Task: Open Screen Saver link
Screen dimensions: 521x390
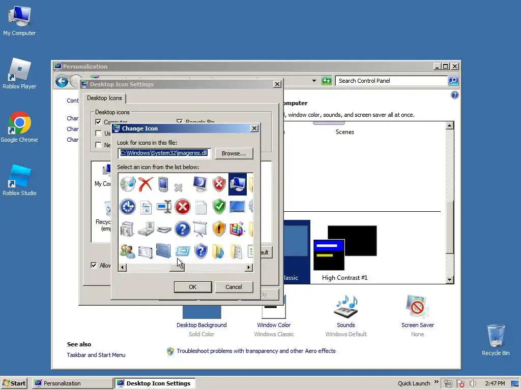Action: tap(418, 325)
